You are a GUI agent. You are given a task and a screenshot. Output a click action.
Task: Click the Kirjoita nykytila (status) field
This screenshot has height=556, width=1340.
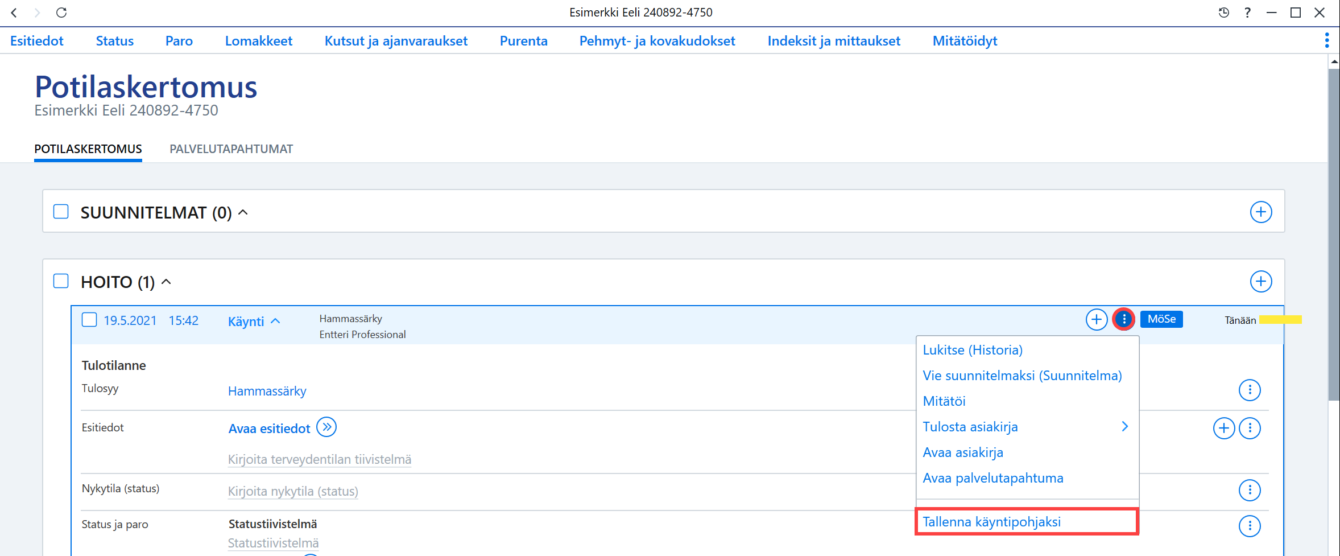(x=293, y=491)
